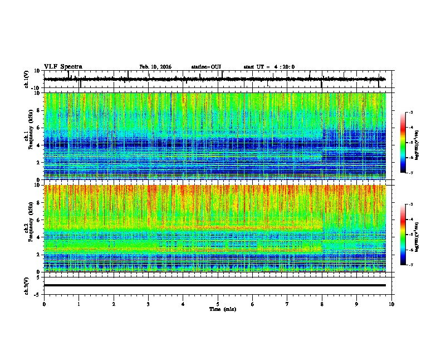441x341 pixels.
Task: Click the 'VLF Spectra' title text
Action: pos(63,67)
